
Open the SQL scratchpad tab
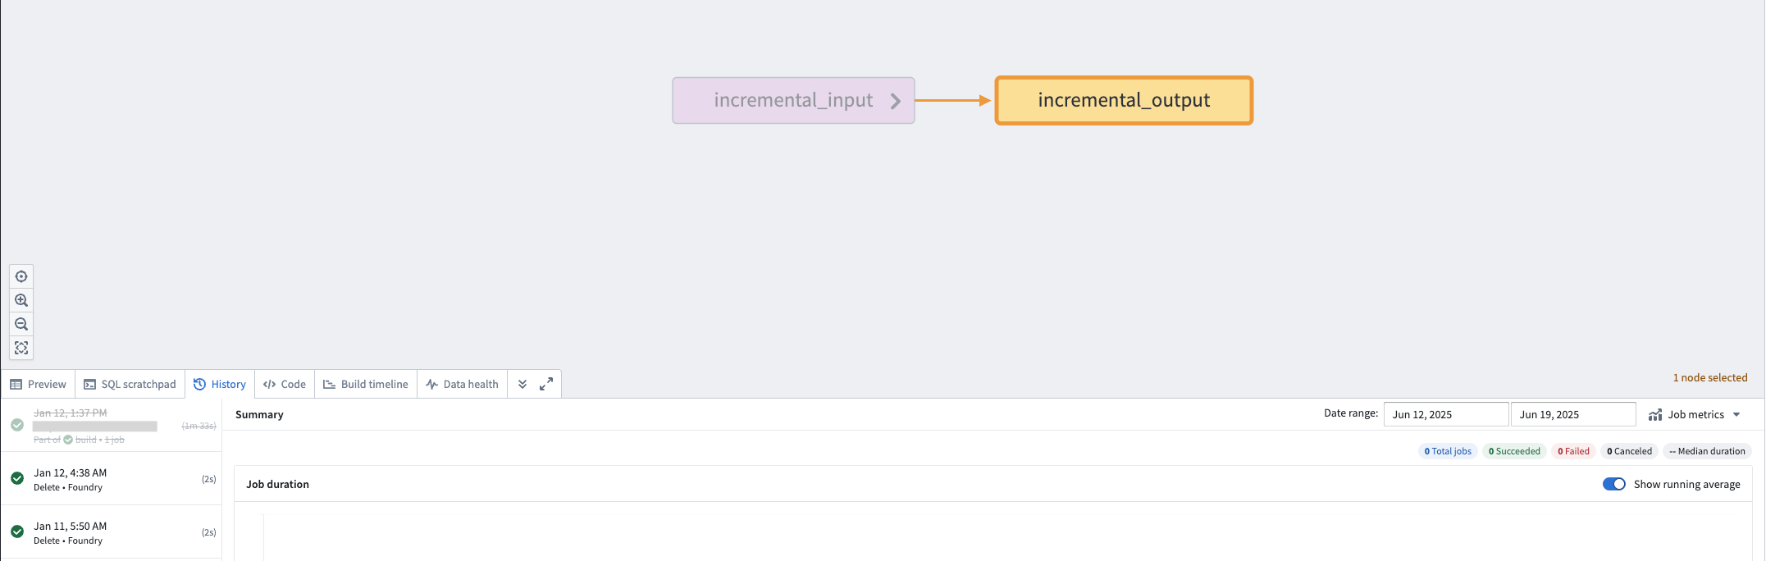tap(130, 384)
